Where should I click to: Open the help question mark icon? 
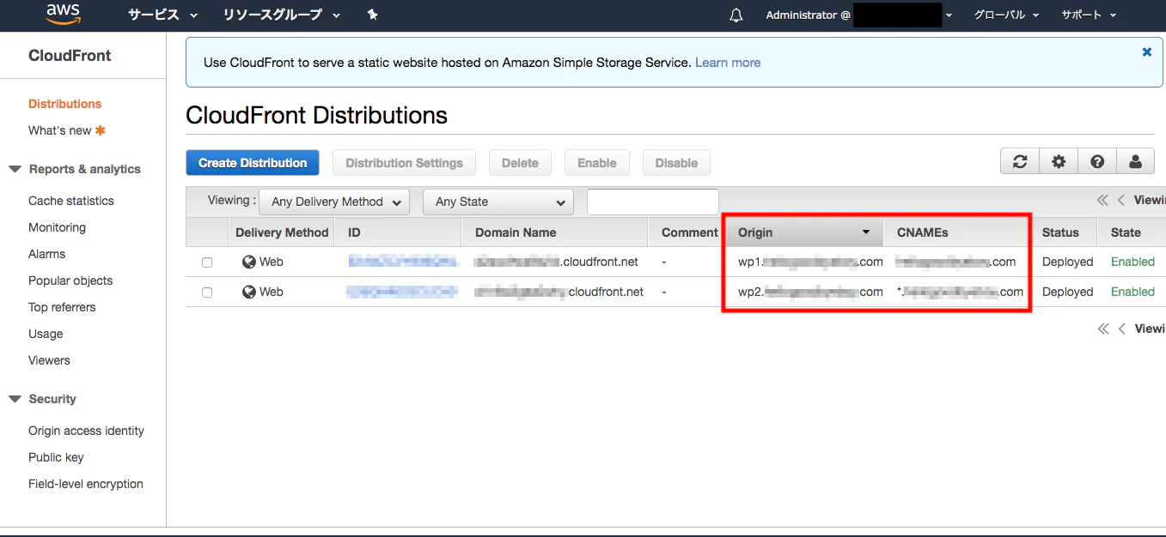pos(1097,161)
